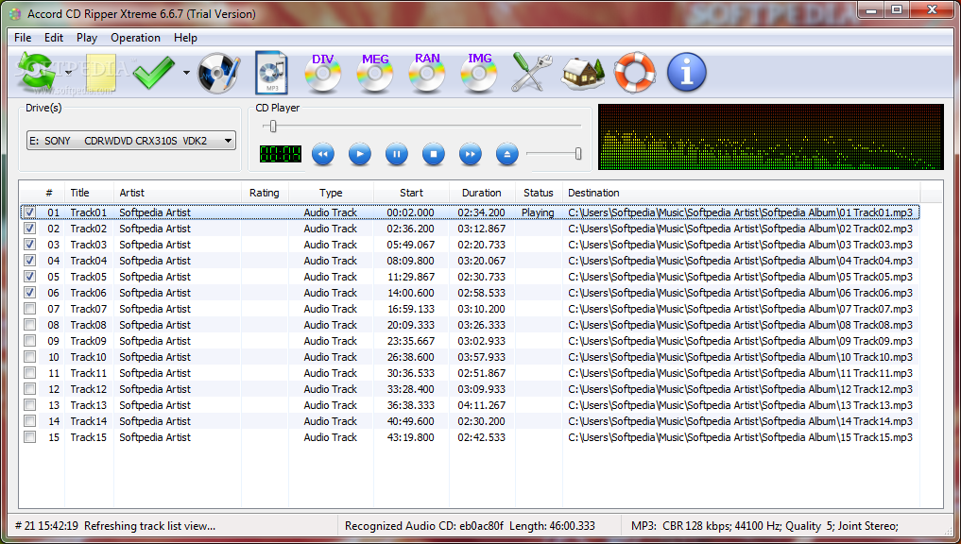Click 'Recognized Audio CD' status bar text
The height and width of the screenshot is (544, 961).
point(470,526)
